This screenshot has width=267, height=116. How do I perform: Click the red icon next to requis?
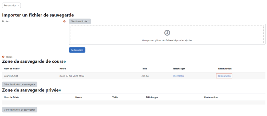coord(3,57)
